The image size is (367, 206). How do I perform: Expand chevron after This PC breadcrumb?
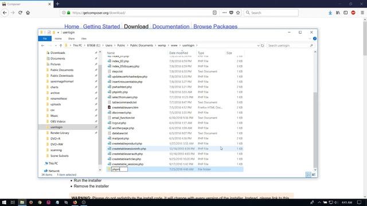point(84,46)
